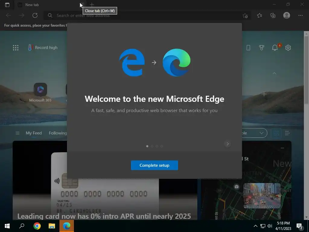This screenshot has width=309, height=232.
Task: Open the Microsoft 365 quick link
Action: [x=40, y=92]
